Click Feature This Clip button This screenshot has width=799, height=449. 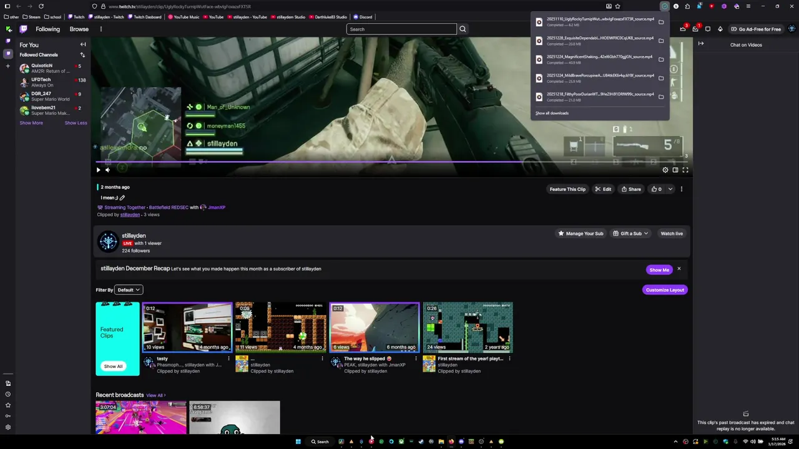pyautogui.click(x=567, y=189)
